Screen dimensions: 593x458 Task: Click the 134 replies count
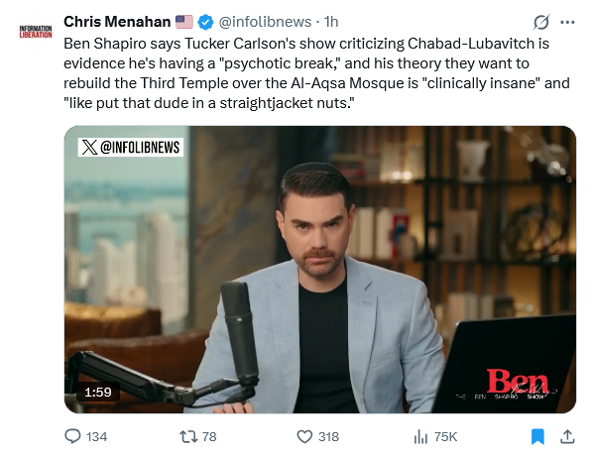[x=96, y=437]
